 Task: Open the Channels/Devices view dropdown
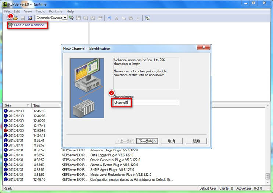(x=65, y=18)
